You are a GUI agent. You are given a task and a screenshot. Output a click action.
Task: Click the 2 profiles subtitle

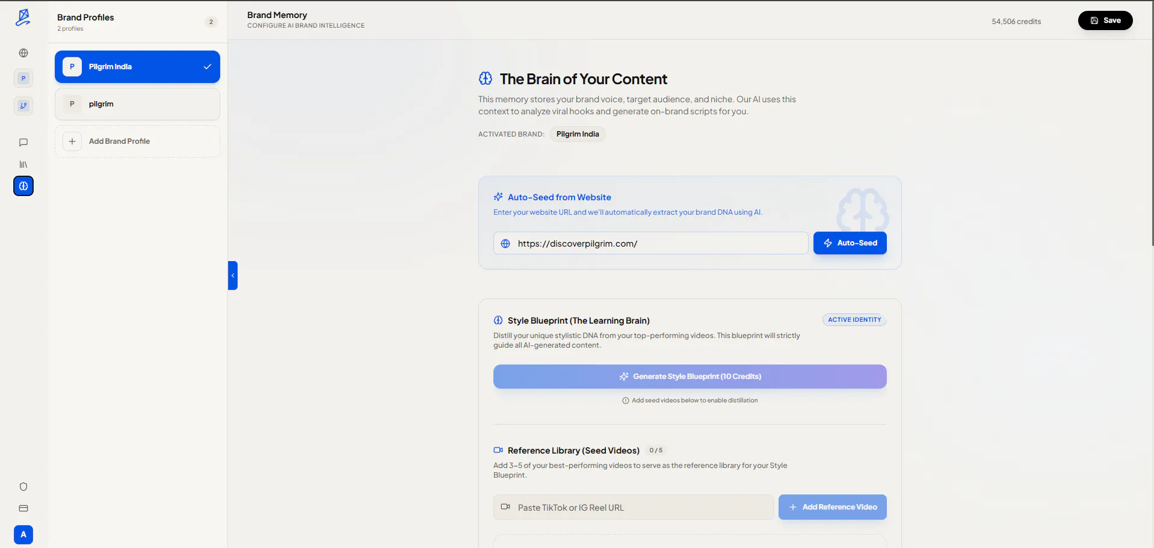click(x=70, y=29)
